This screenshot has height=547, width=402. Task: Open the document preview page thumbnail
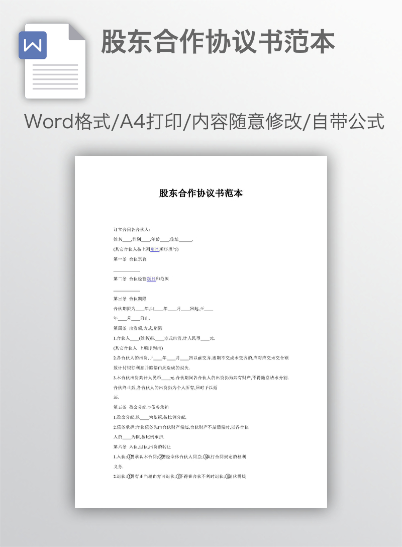pos(201,331)
